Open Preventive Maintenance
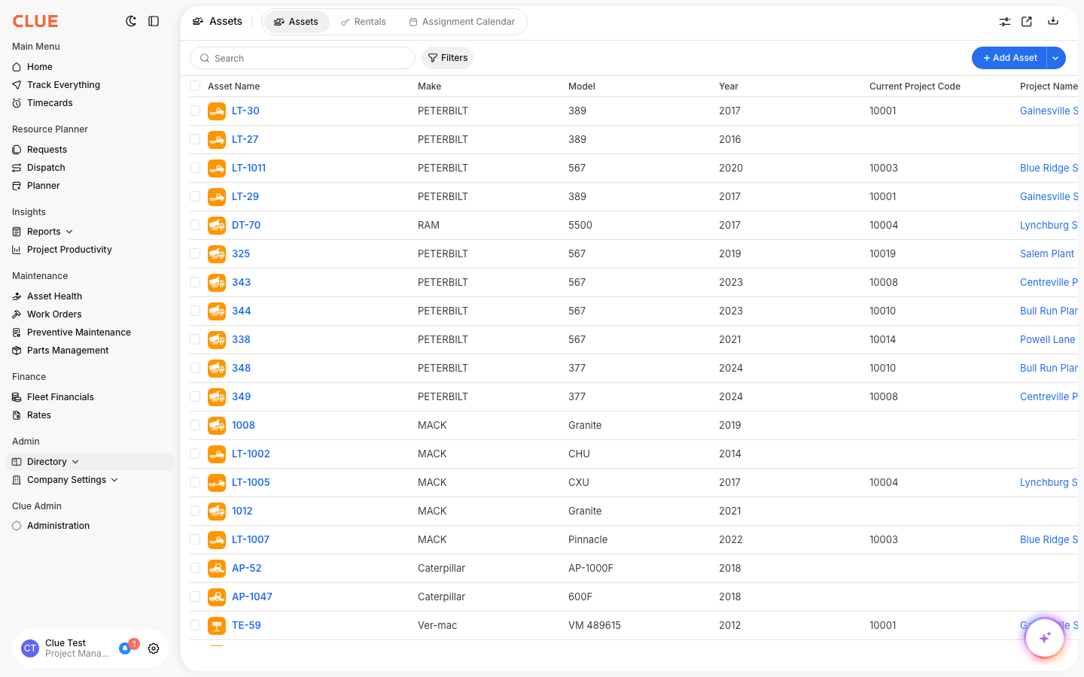Screen dimensions: 1084x677 (79, 332)
